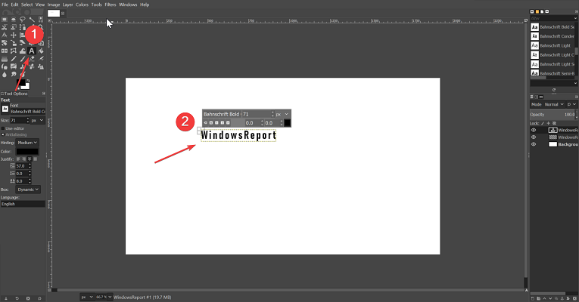579x302 pixels.
Task: Select the Alignment tool
Action: coord(22,35)
